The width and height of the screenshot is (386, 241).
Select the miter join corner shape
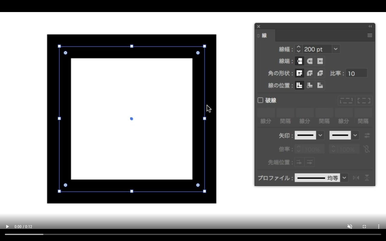(x=299, y=73)
